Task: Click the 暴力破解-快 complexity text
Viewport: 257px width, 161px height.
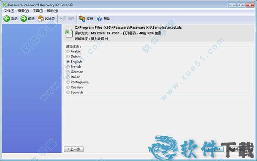Action: tap(100, 39)
